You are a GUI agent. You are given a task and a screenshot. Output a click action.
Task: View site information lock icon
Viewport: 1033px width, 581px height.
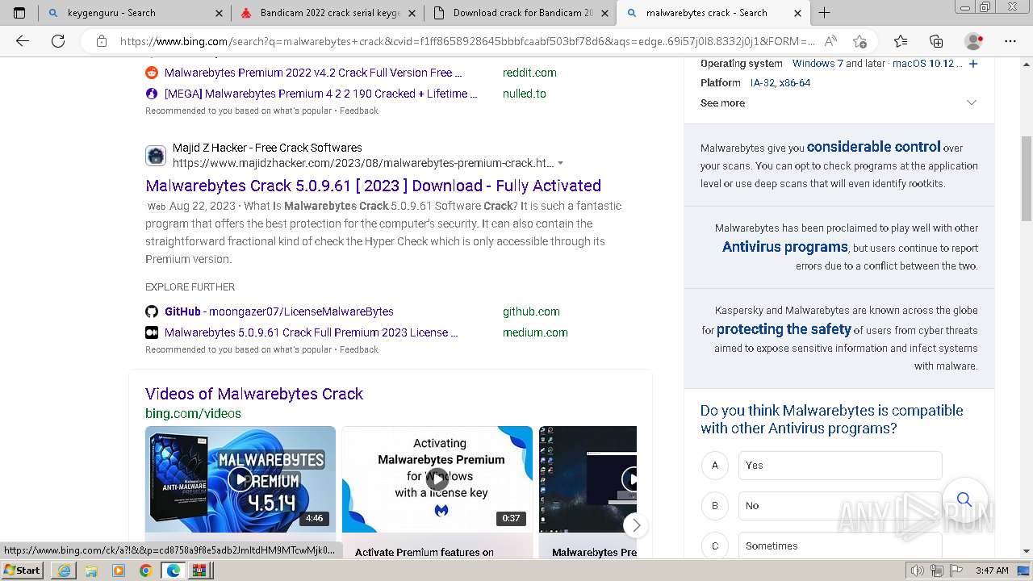(x=101, y=41)
